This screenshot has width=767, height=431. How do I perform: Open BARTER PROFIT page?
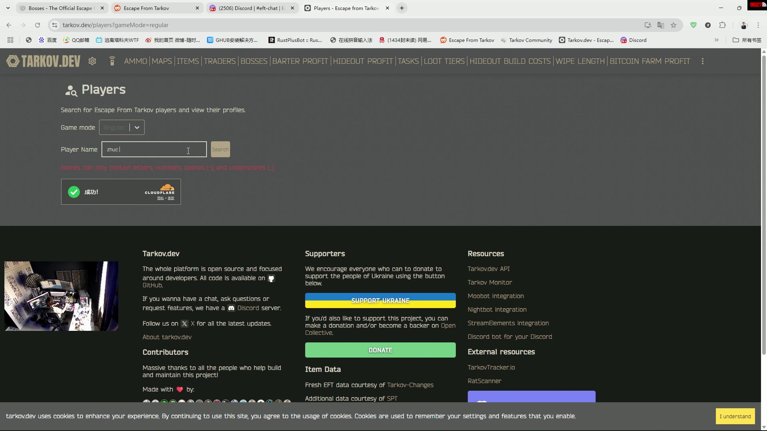pyautogui.click(x=300, y=61)
